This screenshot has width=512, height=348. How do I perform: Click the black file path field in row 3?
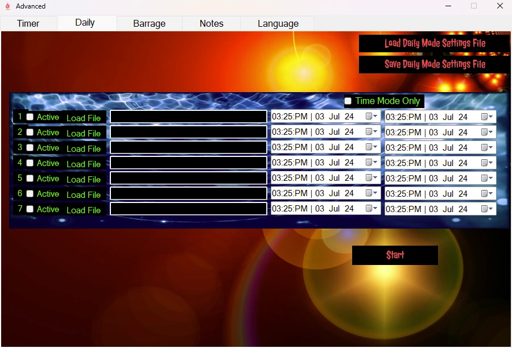click(188, 147)
